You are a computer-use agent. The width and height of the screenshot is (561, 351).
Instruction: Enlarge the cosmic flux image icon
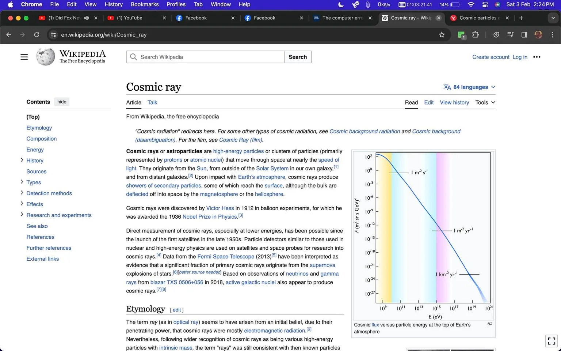[x=490, y=324]
